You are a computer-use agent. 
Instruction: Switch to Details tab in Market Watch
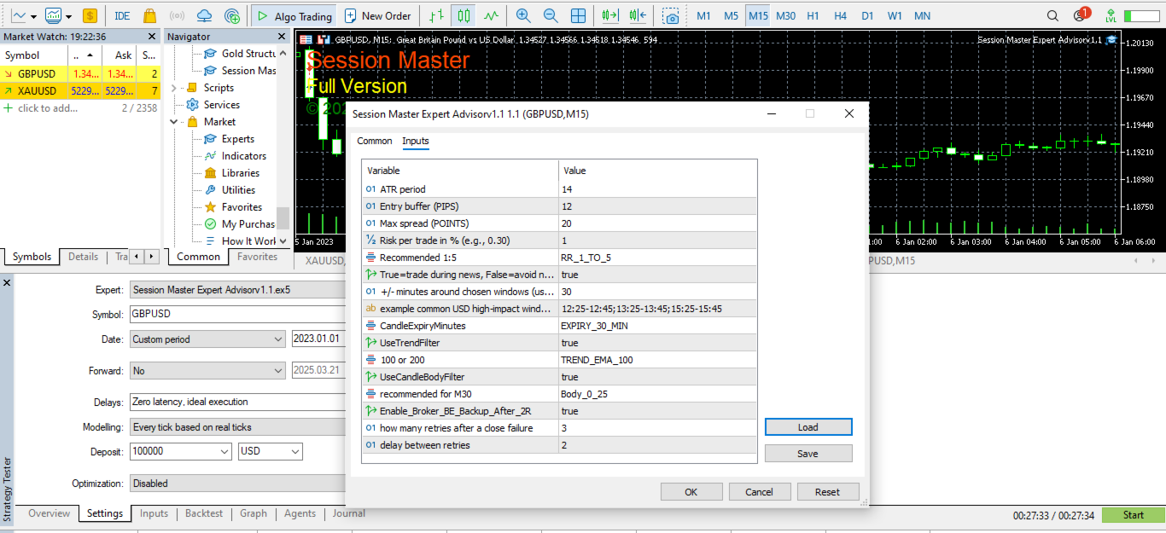(83, 257)
